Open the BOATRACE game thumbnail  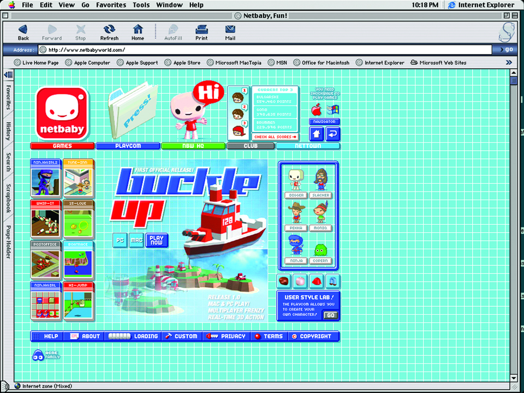pyautogui.click(x=78, y=260)
